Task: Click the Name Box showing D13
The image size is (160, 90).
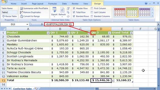Action: click(13, 24)
